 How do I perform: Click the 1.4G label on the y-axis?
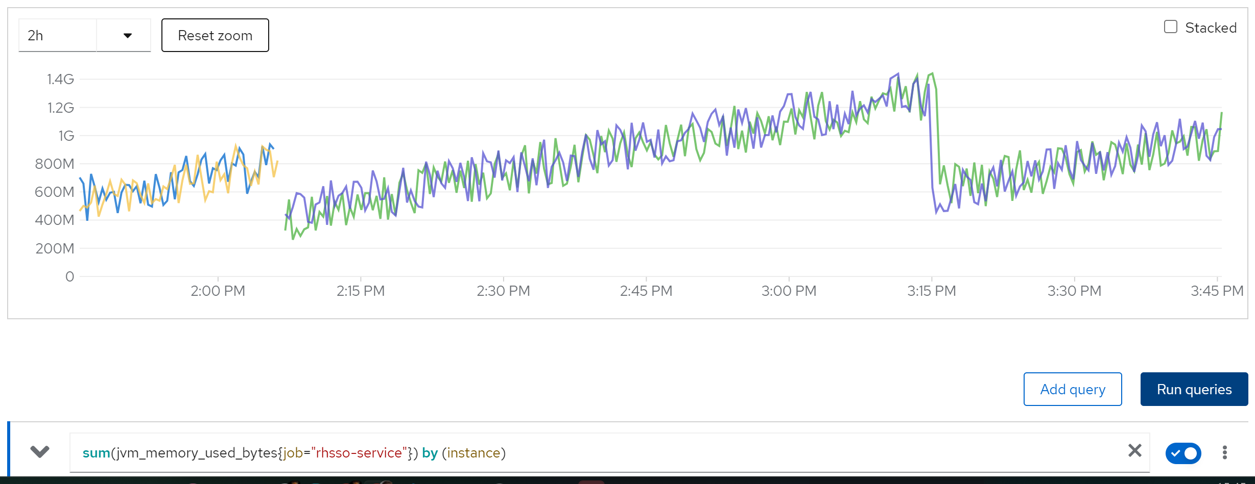(x=60, y=80)
